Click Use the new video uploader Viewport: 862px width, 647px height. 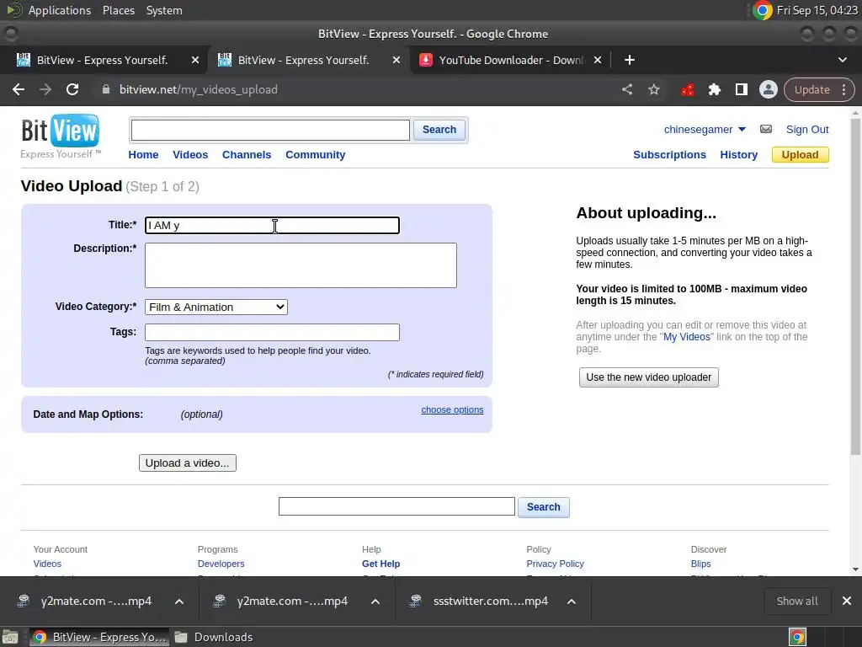tap(649, 377)
